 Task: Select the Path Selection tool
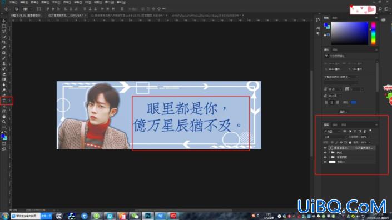4,106
